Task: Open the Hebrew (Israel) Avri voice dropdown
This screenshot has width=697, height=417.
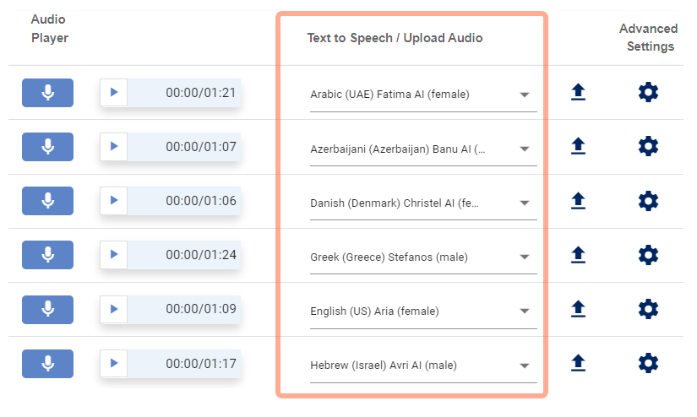Action: click(524, 366)
